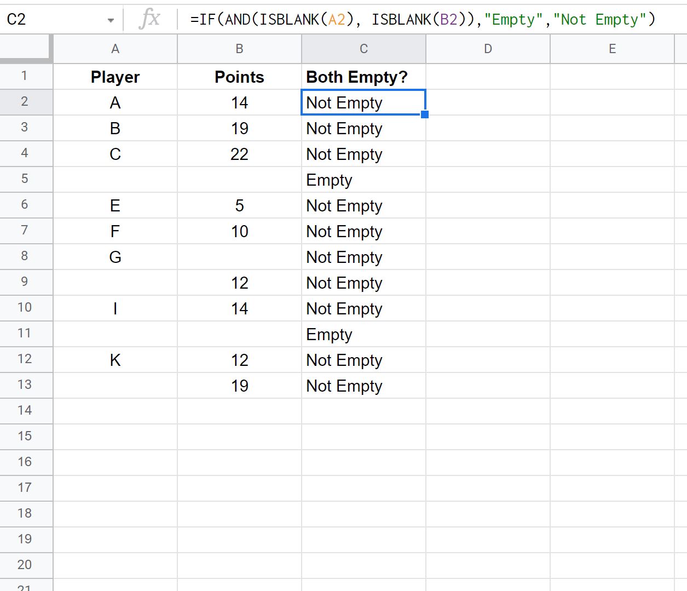Click into the formula bar text
The image size is (687, 591).
422,20
